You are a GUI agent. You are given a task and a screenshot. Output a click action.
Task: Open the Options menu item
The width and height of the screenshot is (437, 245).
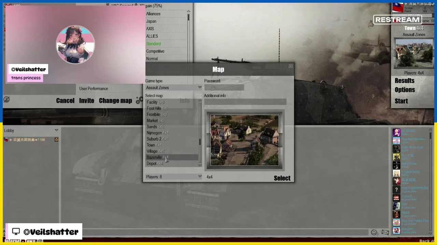[405, 90]
